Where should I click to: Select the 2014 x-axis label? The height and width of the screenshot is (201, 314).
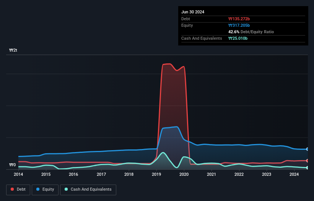pyautogui.click(x=18, y=174)
